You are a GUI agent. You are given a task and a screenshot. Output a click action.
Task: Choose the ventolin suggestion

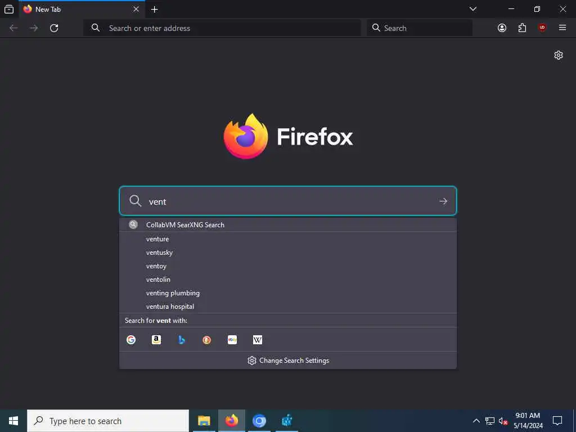pos(288,280)
